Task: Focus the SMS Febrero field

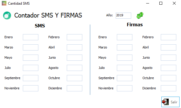Action: (74, 37)
